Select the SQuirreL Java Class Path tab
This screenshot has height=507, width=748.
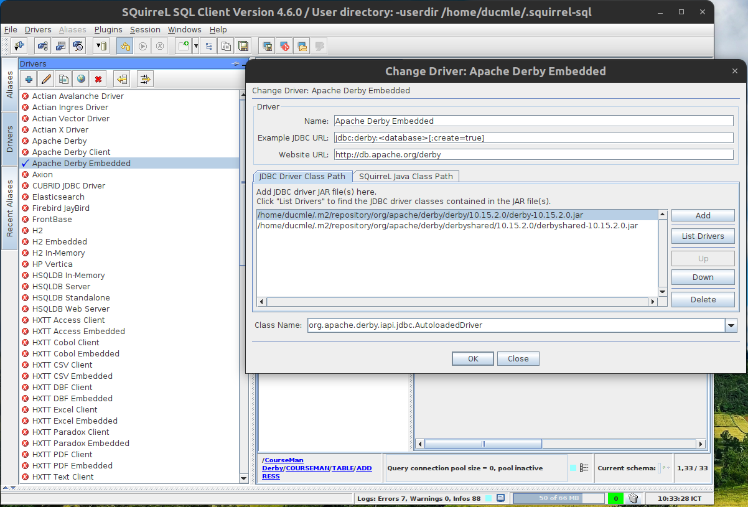[406, 176]
